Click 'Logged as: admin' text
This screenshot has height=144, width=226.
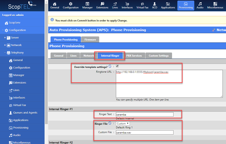[13, 15]
